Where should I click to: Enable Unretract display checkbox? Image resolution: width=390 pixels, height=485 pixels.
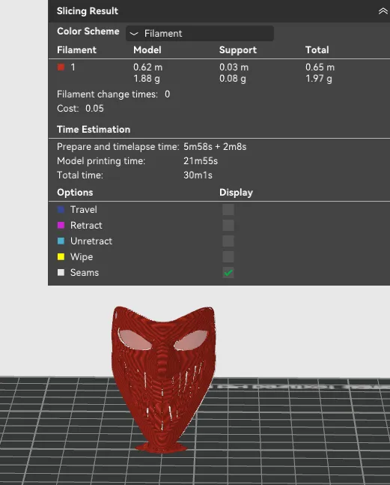click(228, 241)
